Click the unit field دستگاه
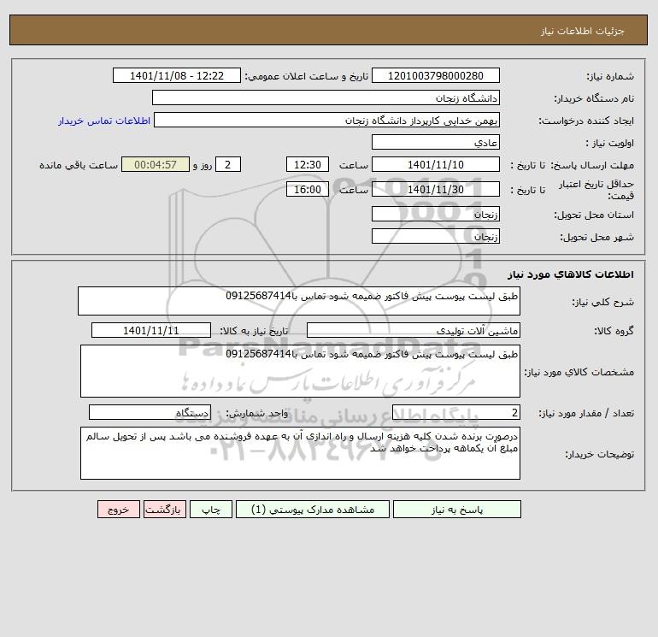Image resolution: width=658 pixels, height=637 pixels. point(150,412)
